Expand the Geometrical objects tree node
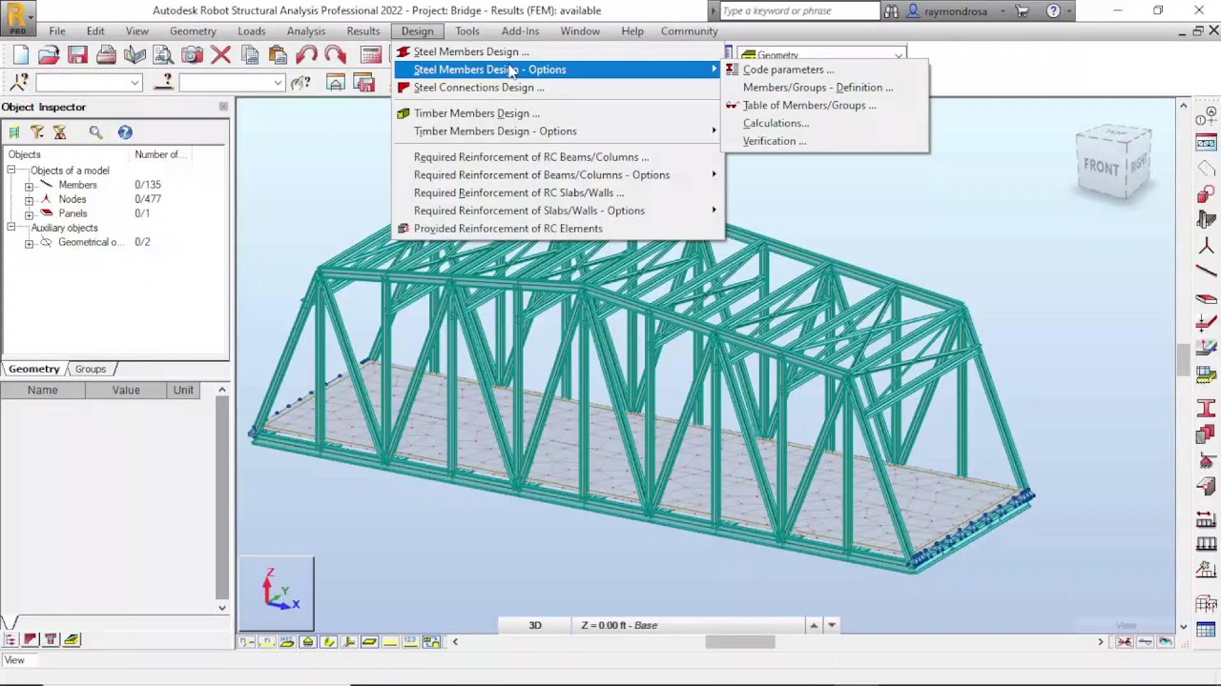Screen dimensions: 1221x686 click(29, 242)
